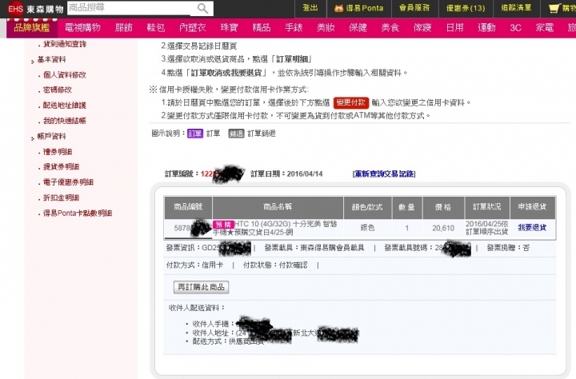Click the 訂單狀況 column header
Screen dimensions: 576x379
coord(487,207)
